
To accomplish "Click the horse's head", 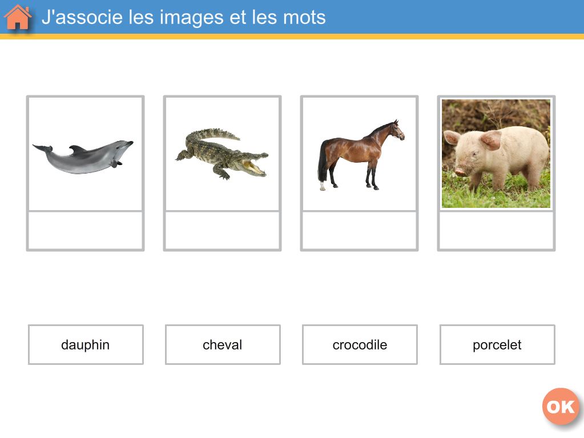I will [397, 130].
